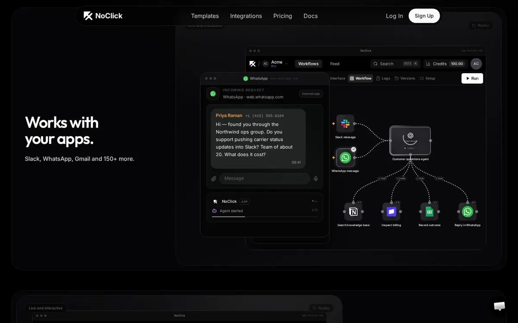Click the External app badge in WhatsApp window
Viewport: 518px width, 323px height.
coord(311,93)
